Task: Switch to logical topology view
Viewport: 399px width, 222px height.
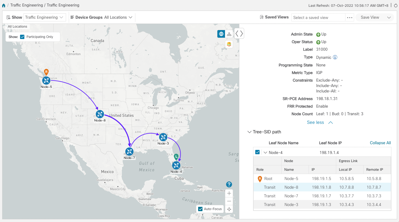Action: pos(229,34)
